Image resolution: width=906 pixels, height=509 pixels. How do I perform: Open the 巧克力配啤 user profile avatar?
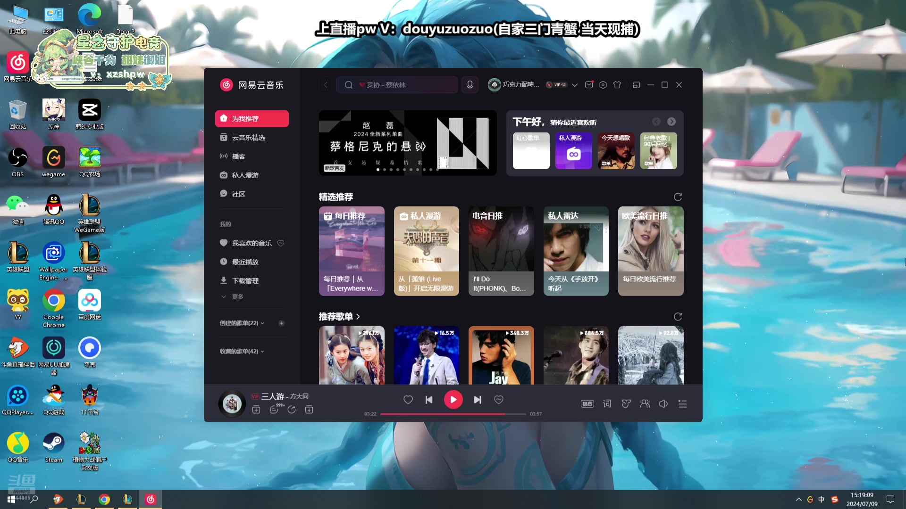pos(494,85)
